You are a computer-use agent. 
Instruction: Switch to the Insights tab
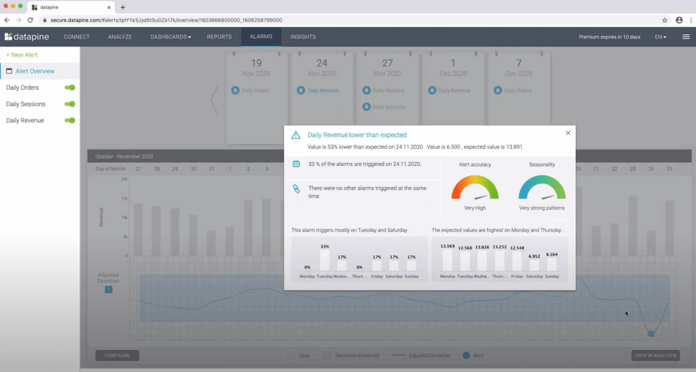[x=303, y=37]
